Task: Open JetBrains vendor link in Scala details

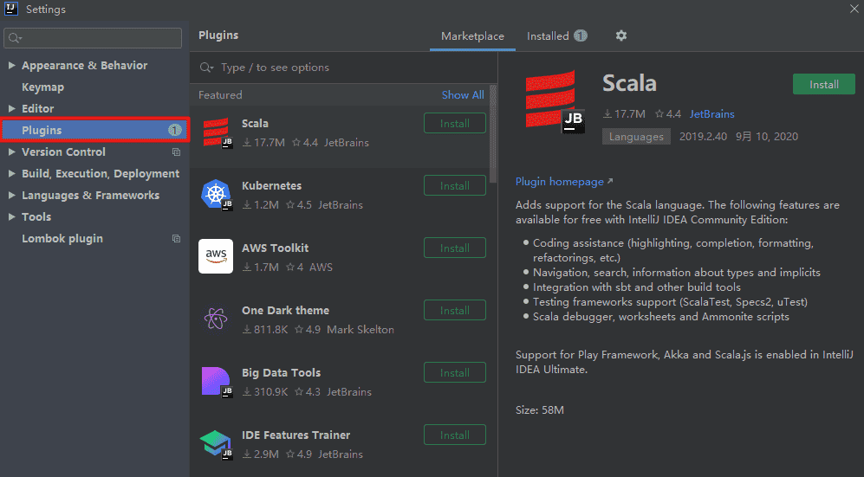Action: coord(712,114)
